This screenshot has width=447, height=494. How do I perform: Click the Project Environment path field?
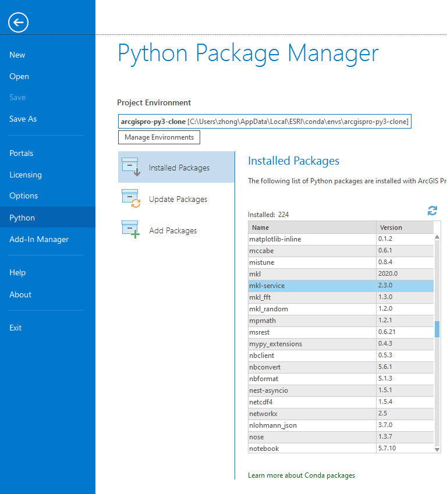(x=264, y=122)
